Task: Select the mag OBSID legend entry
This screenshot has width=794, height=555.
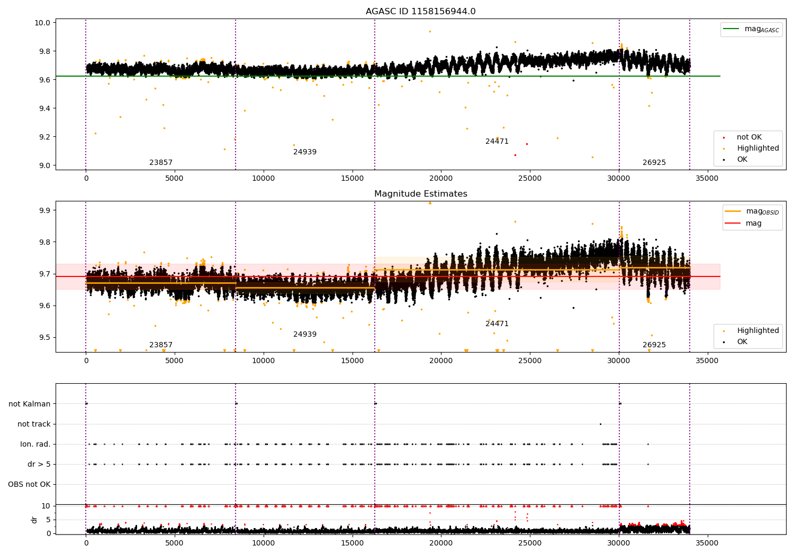Action: click(x=752, y=211)
